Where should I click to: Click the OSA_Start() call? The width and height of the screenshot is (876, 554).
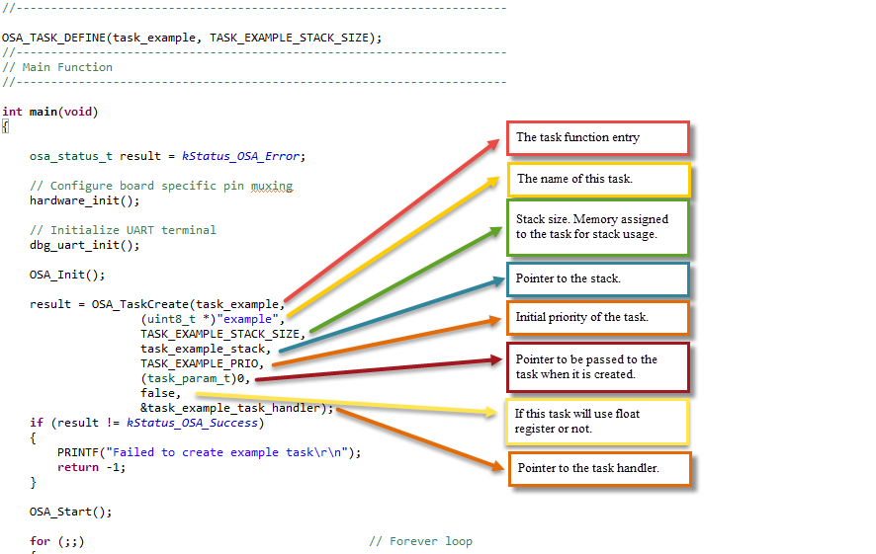click(70, 513)
